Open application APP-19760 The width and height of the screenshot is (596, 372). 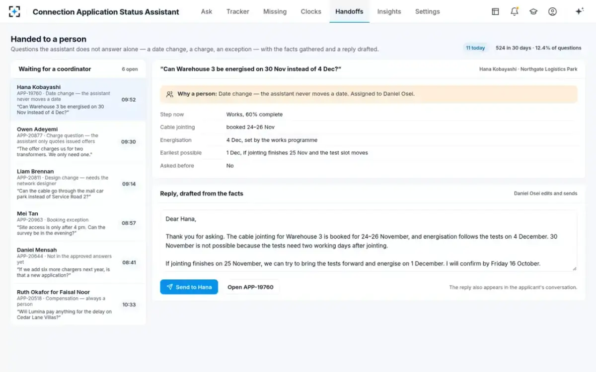[x=250, y=287]
